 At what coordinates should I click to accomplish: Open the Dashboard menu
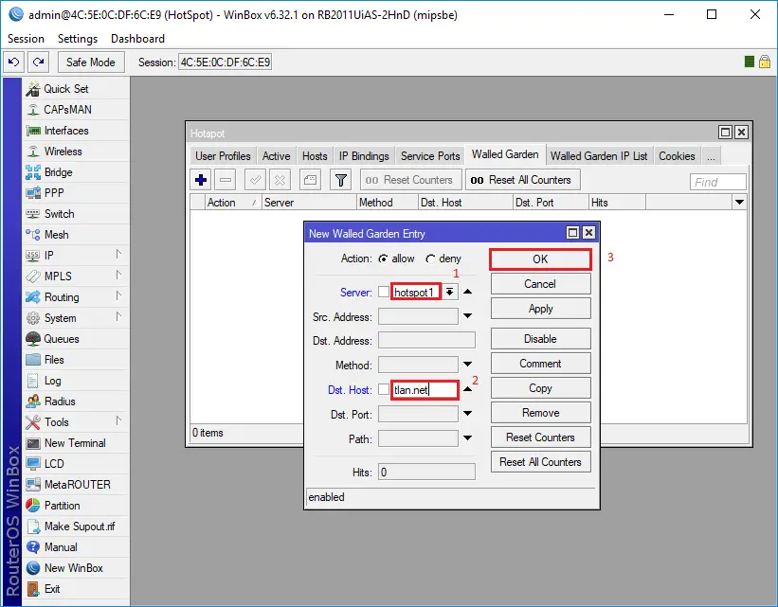[138, 39]
